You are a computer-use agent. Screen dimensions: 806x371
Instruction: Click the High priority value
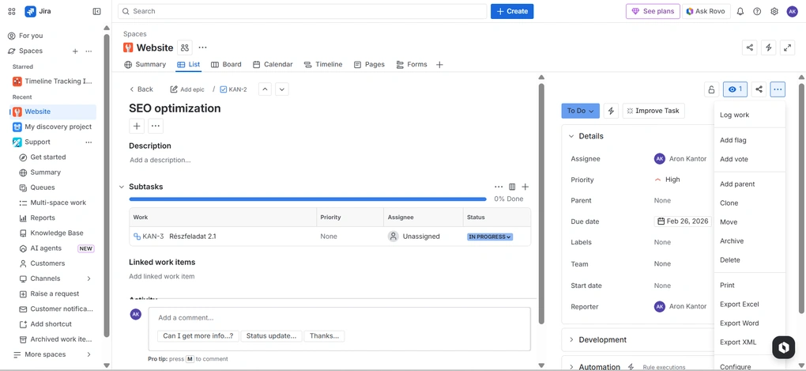click(667, 180)
